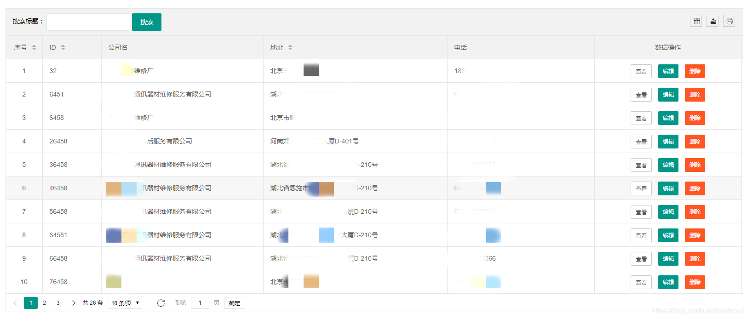The image size is (747, 319).
Task: Delete the row with ID 46458
Action: (x=695, y=188)
